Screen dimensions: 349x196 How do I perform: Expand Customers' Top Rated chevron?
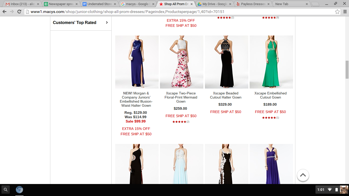tap(107, 22)
